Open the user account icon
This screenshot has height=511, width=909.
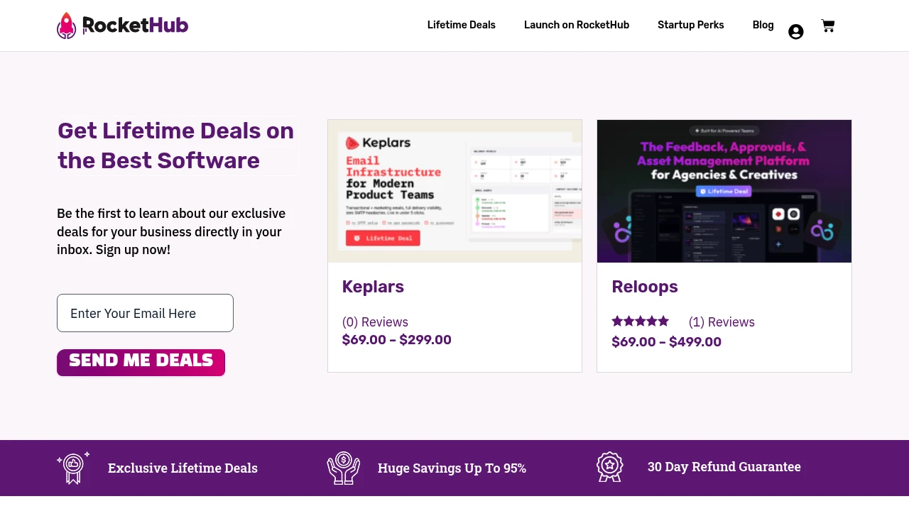(796, 32)
